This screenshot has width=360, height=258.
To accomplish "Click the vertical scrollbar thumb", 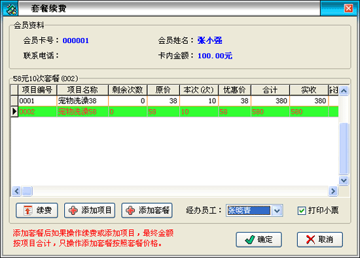I will [x=344, y=148].
